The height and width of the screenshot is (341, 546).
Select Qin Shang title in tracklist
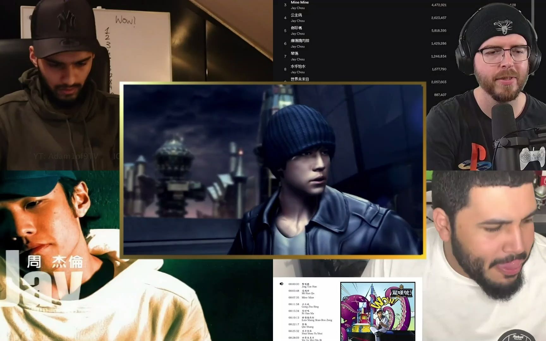point(307,327)
